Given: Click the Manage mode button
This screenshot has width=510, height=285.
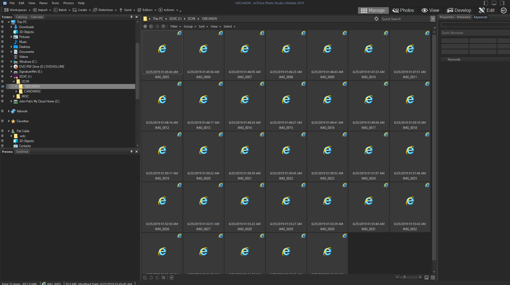Looking at the screenshot, I should coord(373,10).
